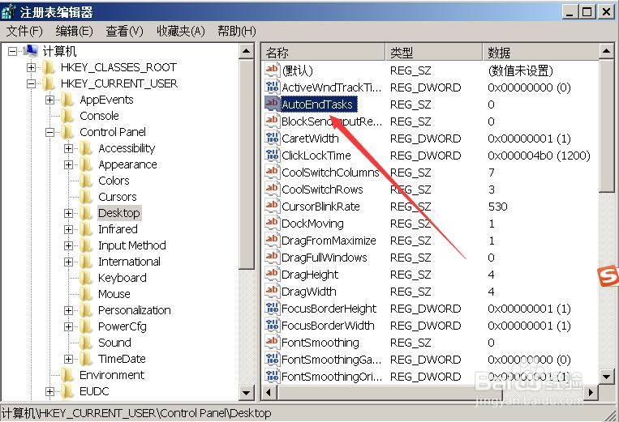Expand the Accessibility node
This screenshot has width=619, height=422.
pos(68,148)
